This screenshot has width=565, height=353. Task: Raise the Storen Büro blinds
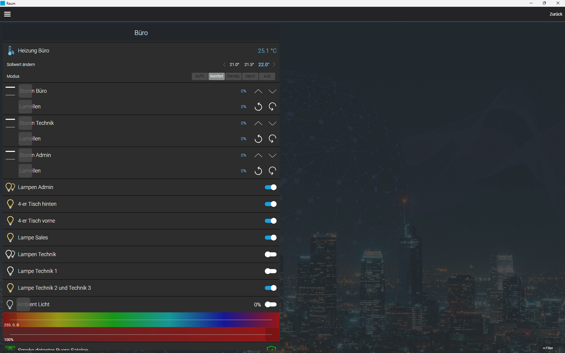pyautogui.click(x=258, y=91)
